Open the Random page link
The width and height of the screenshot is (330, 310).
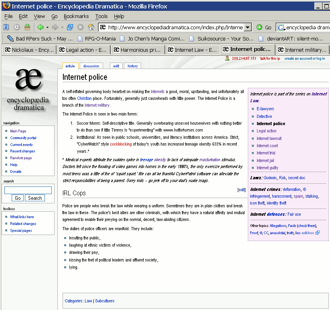tap(21, 158)
